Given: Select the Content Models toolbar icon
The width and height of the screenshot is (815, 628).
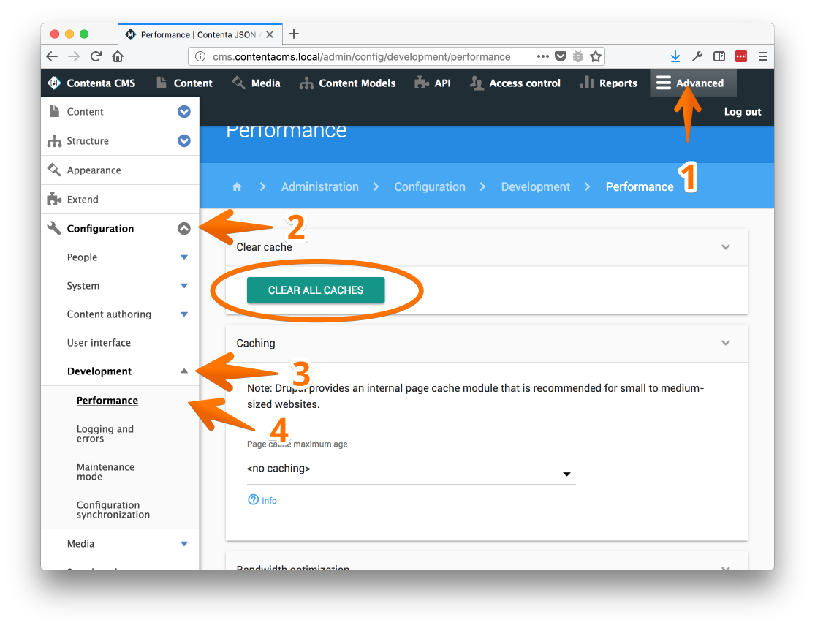Looking at the screenshot, I should coord(306,83).
